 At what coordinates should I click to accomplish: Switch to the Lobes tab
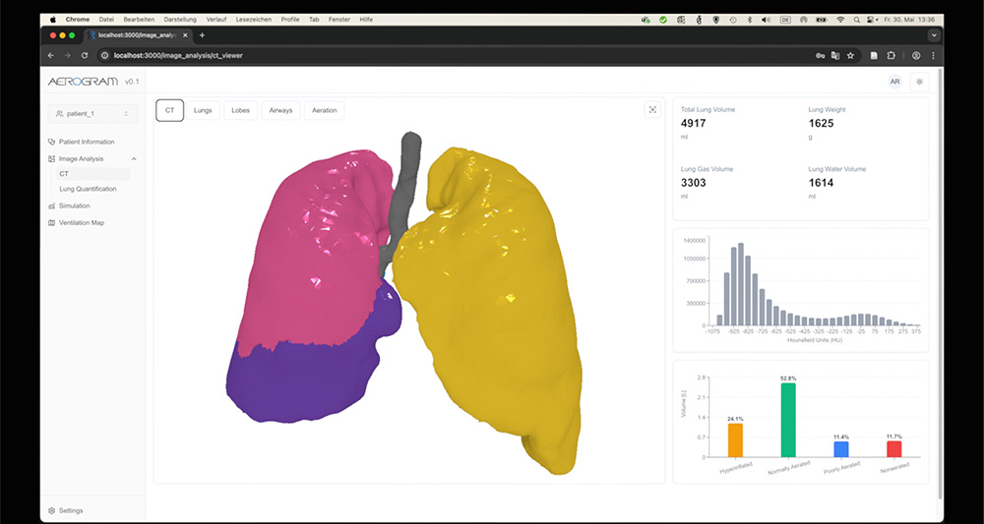click(240, 110)
